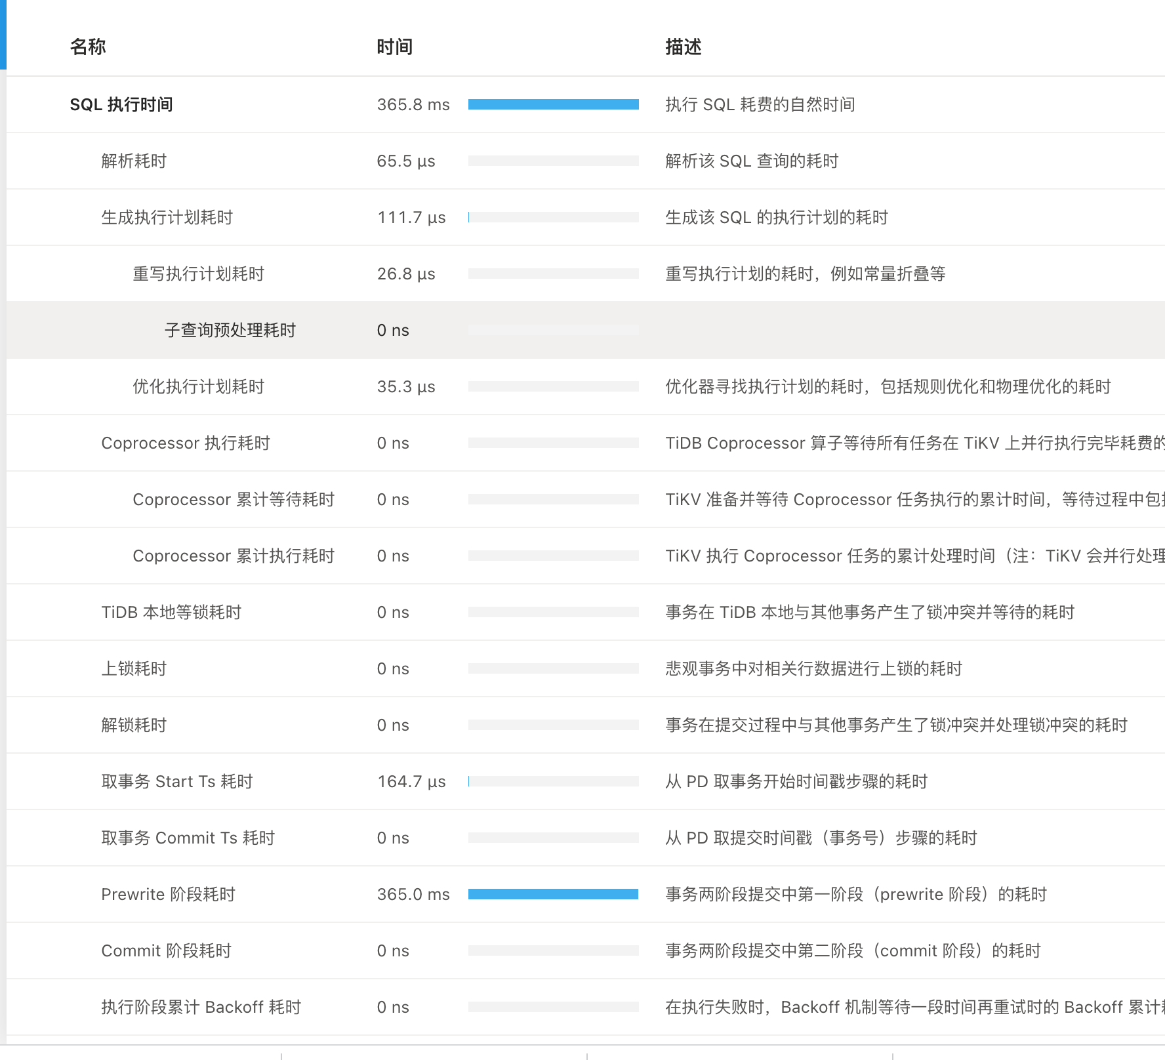Click the description 生成该 SQL 的执行计划的耗时
The image size is (1165, 1060).
coord(777,218)
